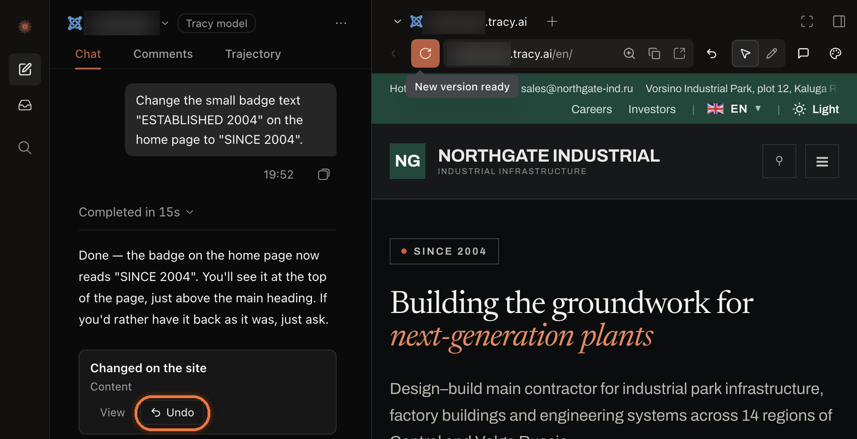Add a new preview tab with plus

(552, 22)
